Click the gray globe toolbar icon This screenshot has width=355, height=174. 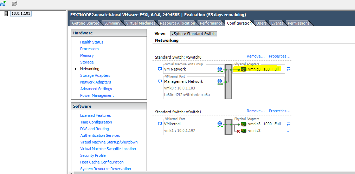pos(14,4)
